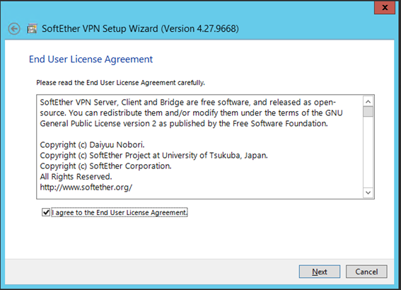Abort installation with the Cancel button

[366, 272]
